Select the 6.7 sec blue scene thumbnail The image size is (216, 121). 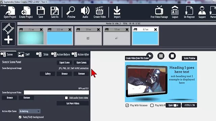pos(145,38)
